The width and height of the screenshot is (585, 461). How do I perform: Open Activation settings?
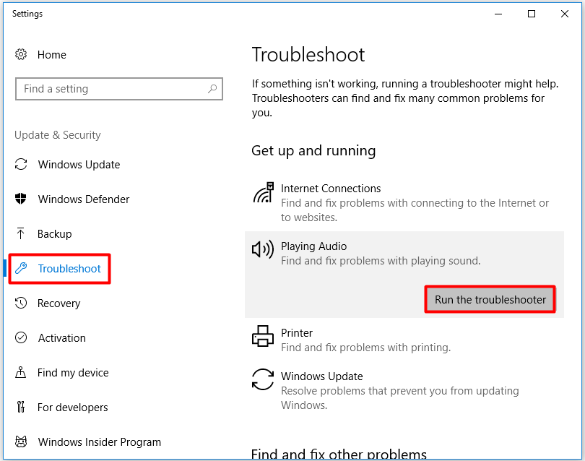[62, 338]
